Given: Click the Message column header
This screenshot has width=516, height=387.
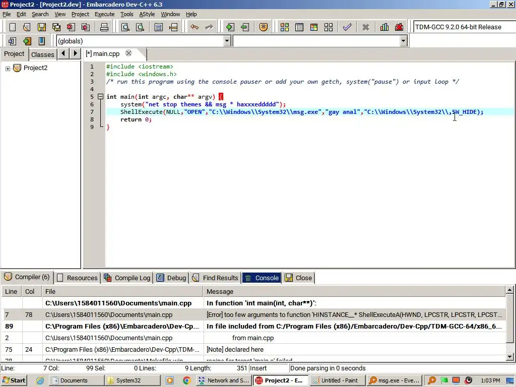Looking at the screenshot, I should [355, 292].
